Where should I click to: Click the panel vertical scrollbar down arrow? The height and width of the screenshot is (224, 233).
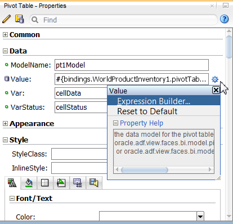coord(229,216)
